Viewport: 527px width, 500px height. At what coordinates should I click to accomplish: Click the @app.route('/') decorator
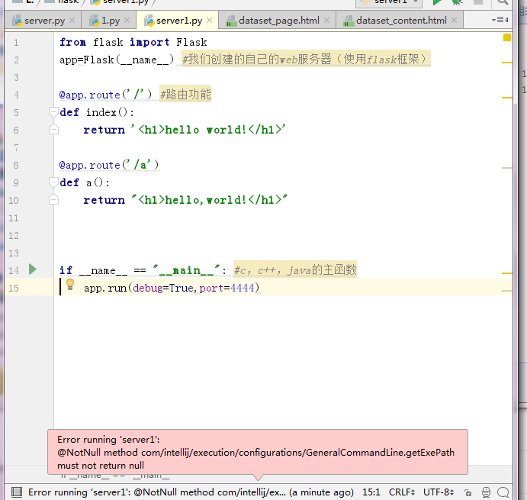click(105, 95)
